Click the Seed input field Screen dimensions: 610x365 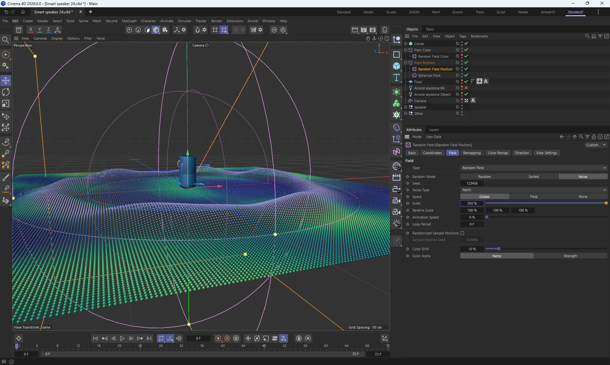point(472,183)
